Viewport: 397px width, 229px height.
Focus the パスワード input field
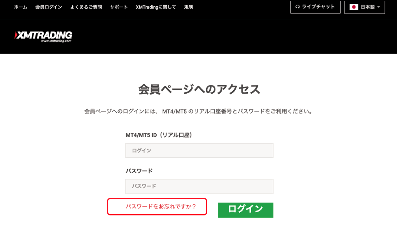coord(199,186)
